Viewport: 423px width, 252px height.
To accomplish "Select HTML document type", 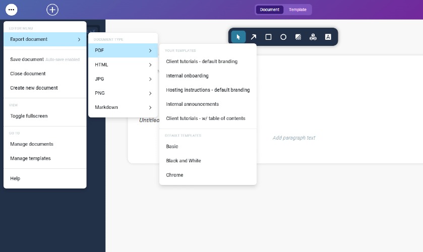I will coord(123,65).
